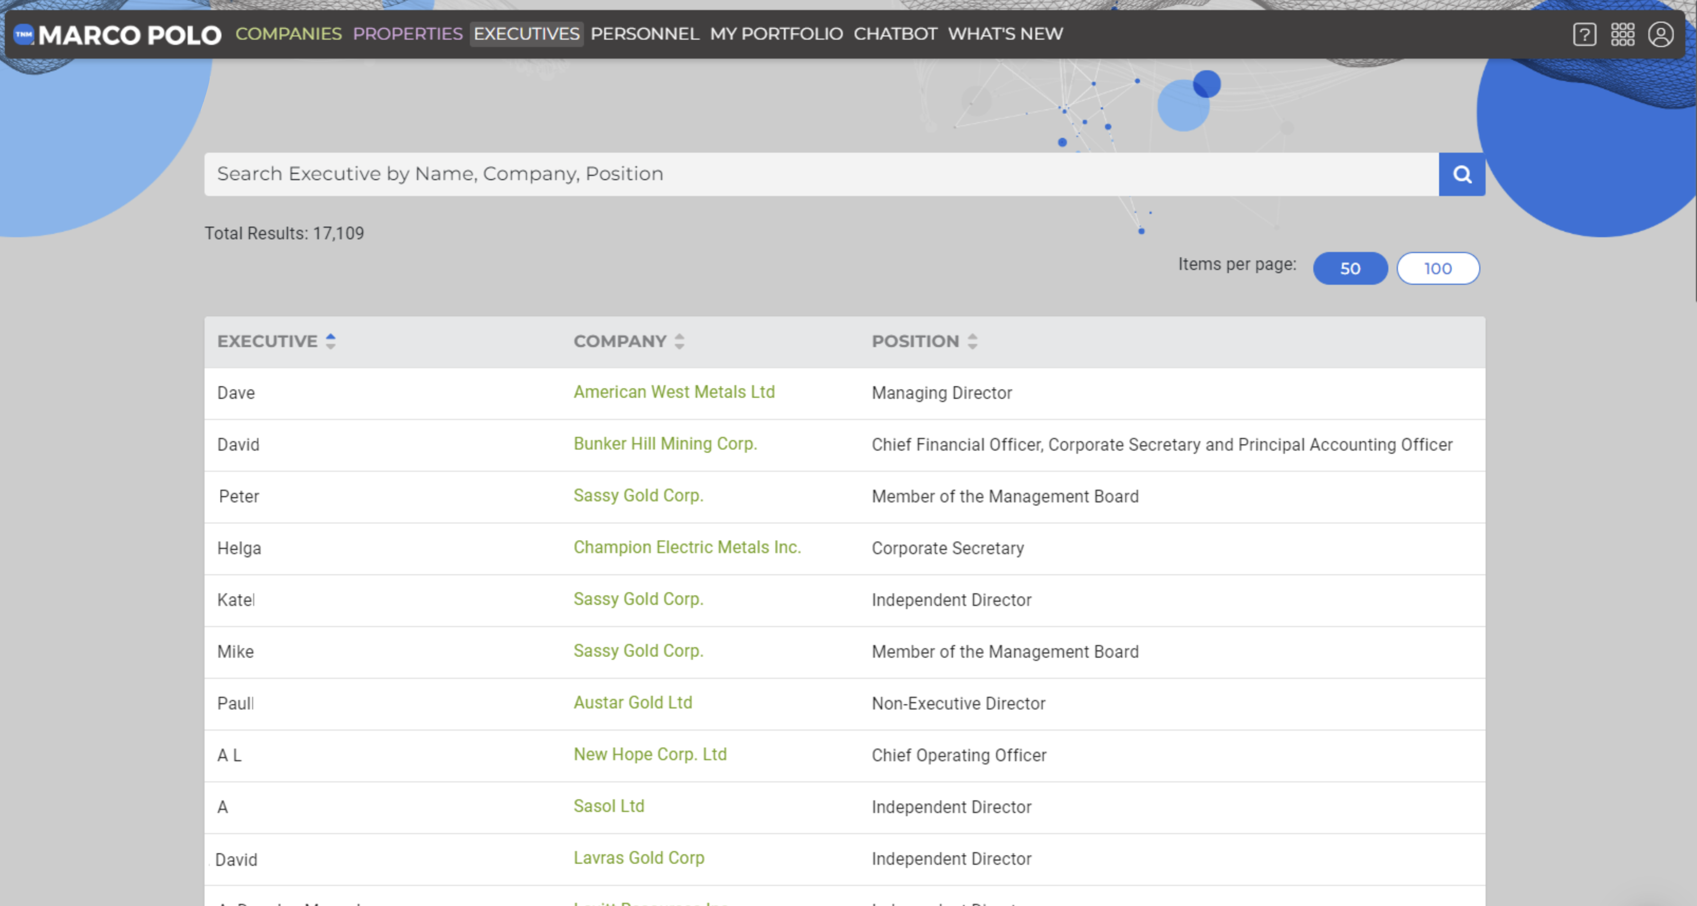Click Corporate Secretary position cell
The width and height of the screenshot is (1697, 906).
947,548
